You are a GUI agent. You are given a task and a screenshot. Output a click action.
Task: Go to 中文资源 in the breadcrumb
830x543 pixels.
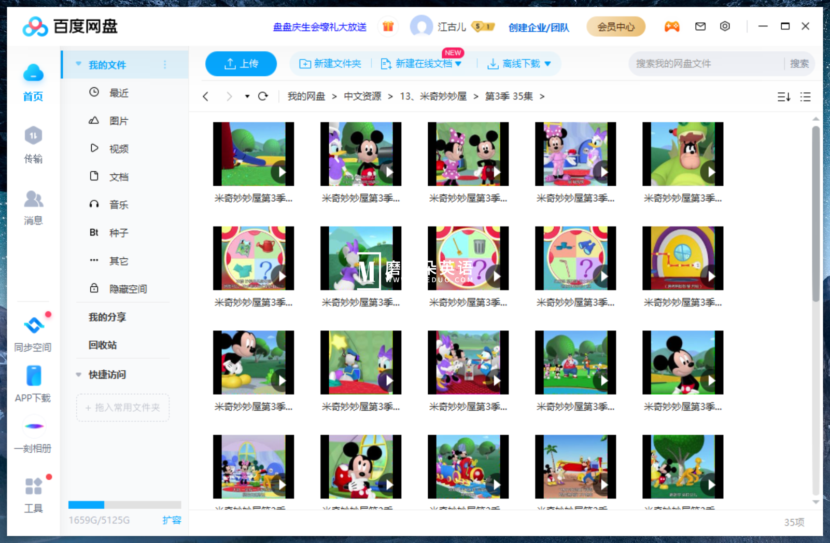point(362,96)
